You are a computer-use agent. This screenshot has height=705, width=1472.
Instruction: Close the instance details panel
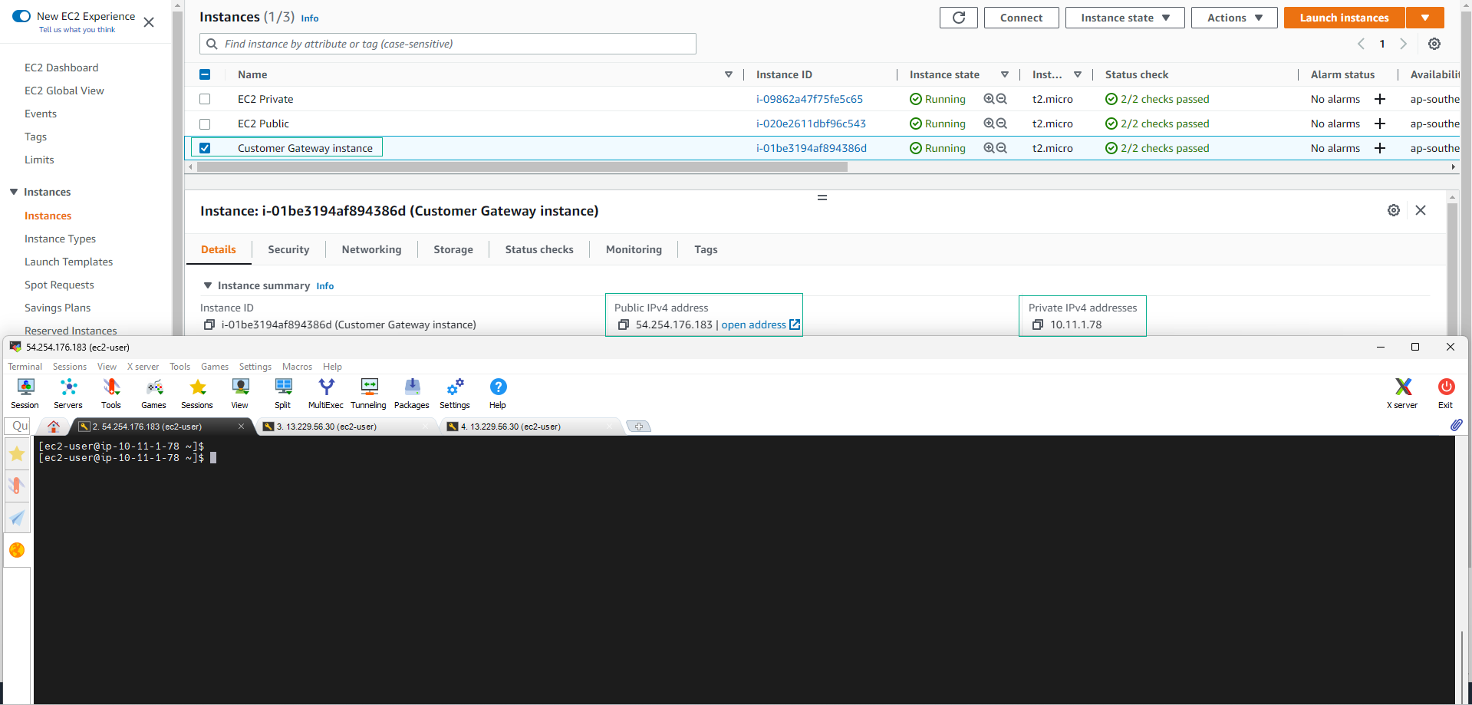(x=1421, y=210)
